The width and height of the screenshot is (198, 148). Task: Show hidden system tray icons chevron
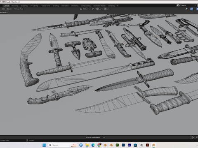tap(197, 145)
